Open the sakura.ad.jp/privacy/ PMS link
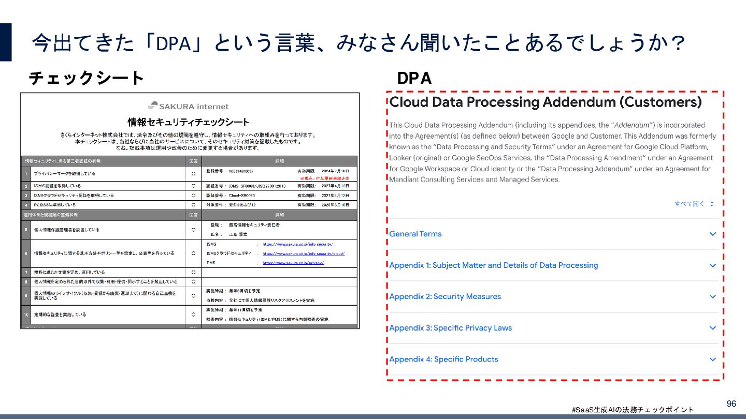The width and height of the screenshot is (746, 419). pyautogui.click(x=293, y=263)
